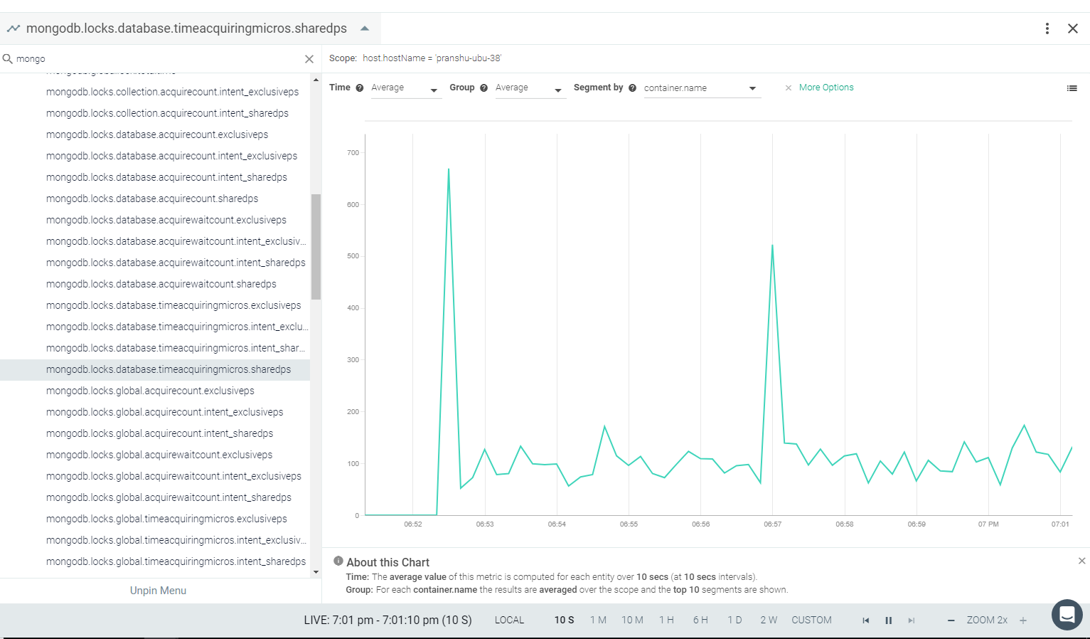Viewport: 1090px width, 639px height.
Task: Open Time aggregation help icon
Action: [360, 88]
